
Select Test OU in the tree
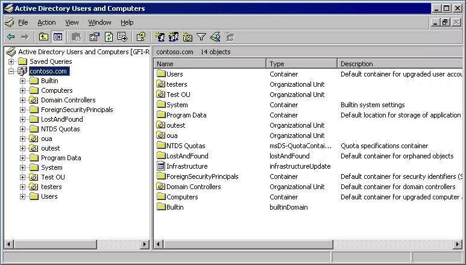pos(53,177)
